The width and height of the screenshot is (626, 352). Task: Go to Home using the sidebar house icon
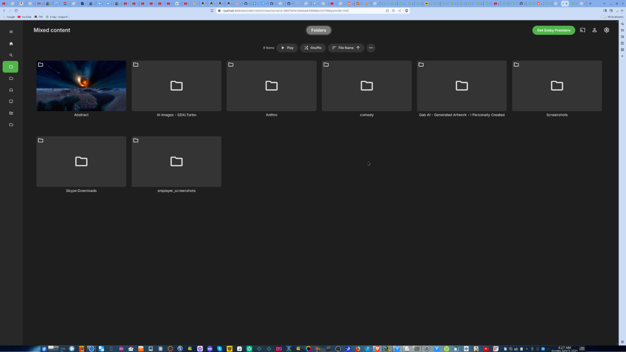(10, 44)
